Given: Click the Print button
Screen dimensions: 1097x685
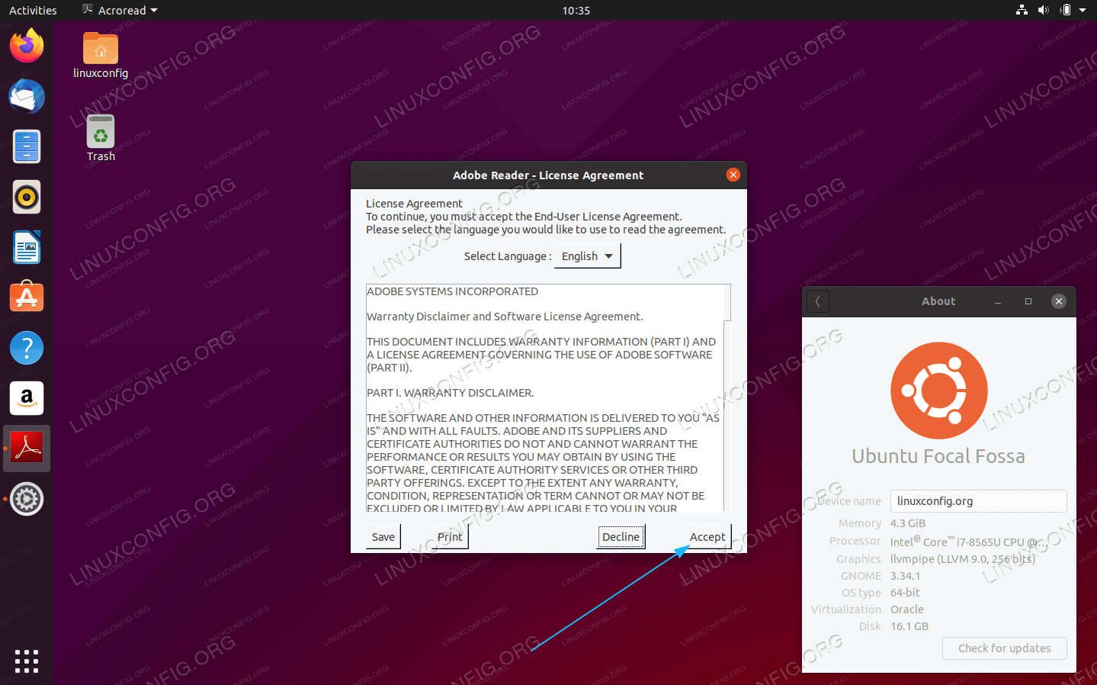Looking at the screenshot, I should coord(450,537).
